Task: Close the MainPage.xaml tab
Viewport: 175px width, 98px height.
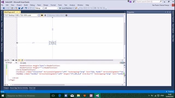Action: click(19, 12)
